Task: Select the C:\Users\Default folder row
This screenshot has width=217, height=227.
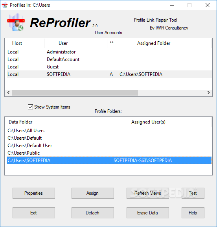Action: pyautogui.click(x=109, y=138)
